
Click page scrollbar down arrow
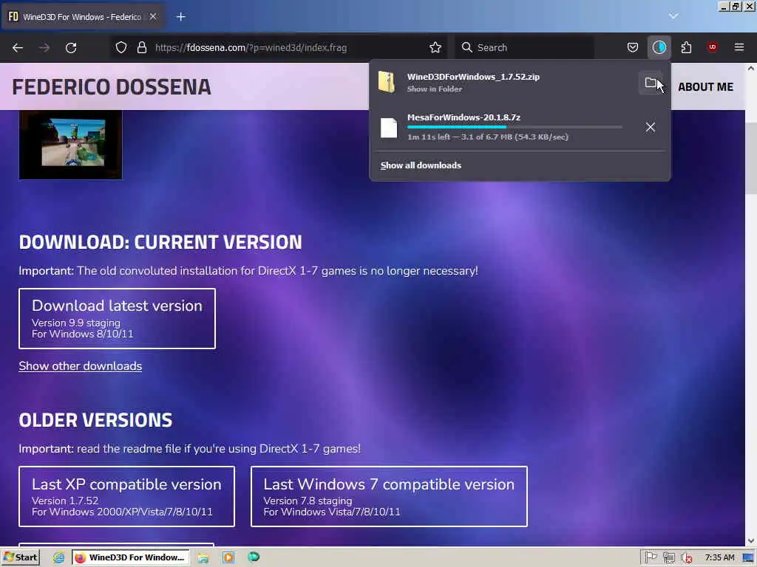tap(751, 540)
